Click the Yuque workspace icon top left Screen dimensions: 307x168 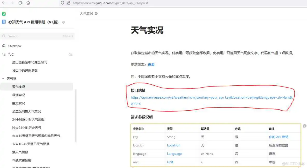pos(4,14)
